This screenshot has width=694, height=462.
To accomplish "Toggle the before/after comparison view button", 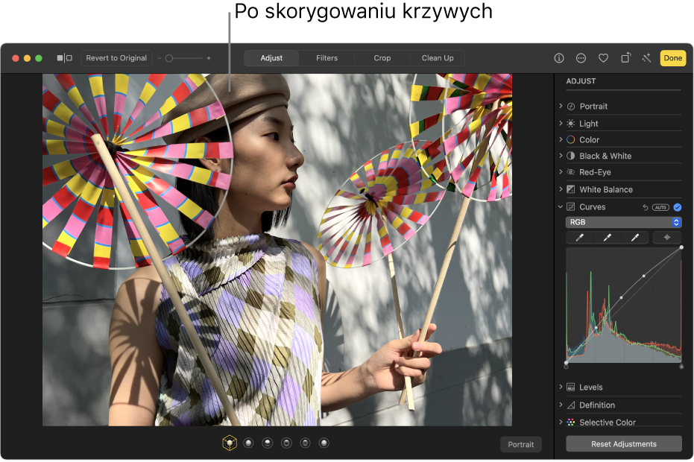I will (65, 58).
